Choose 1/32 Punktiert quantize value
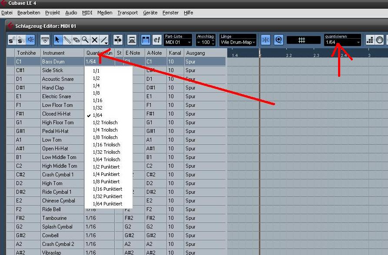This screenshot has height=255, width=388. 108,196
